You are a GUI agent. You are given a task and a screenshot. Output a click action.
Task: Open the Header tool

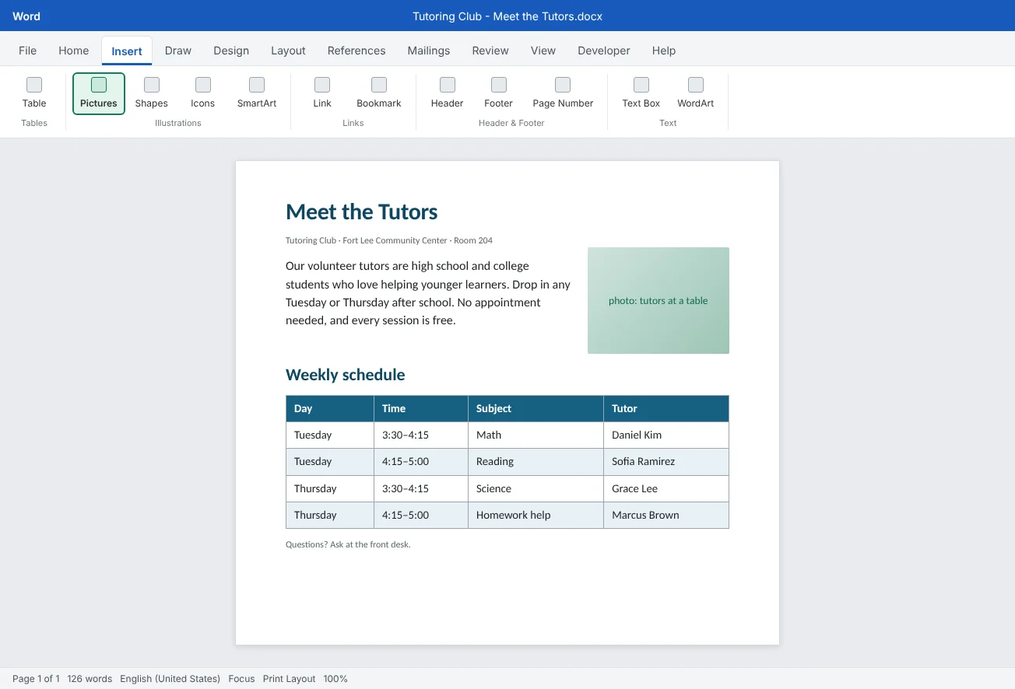(447, 93)
